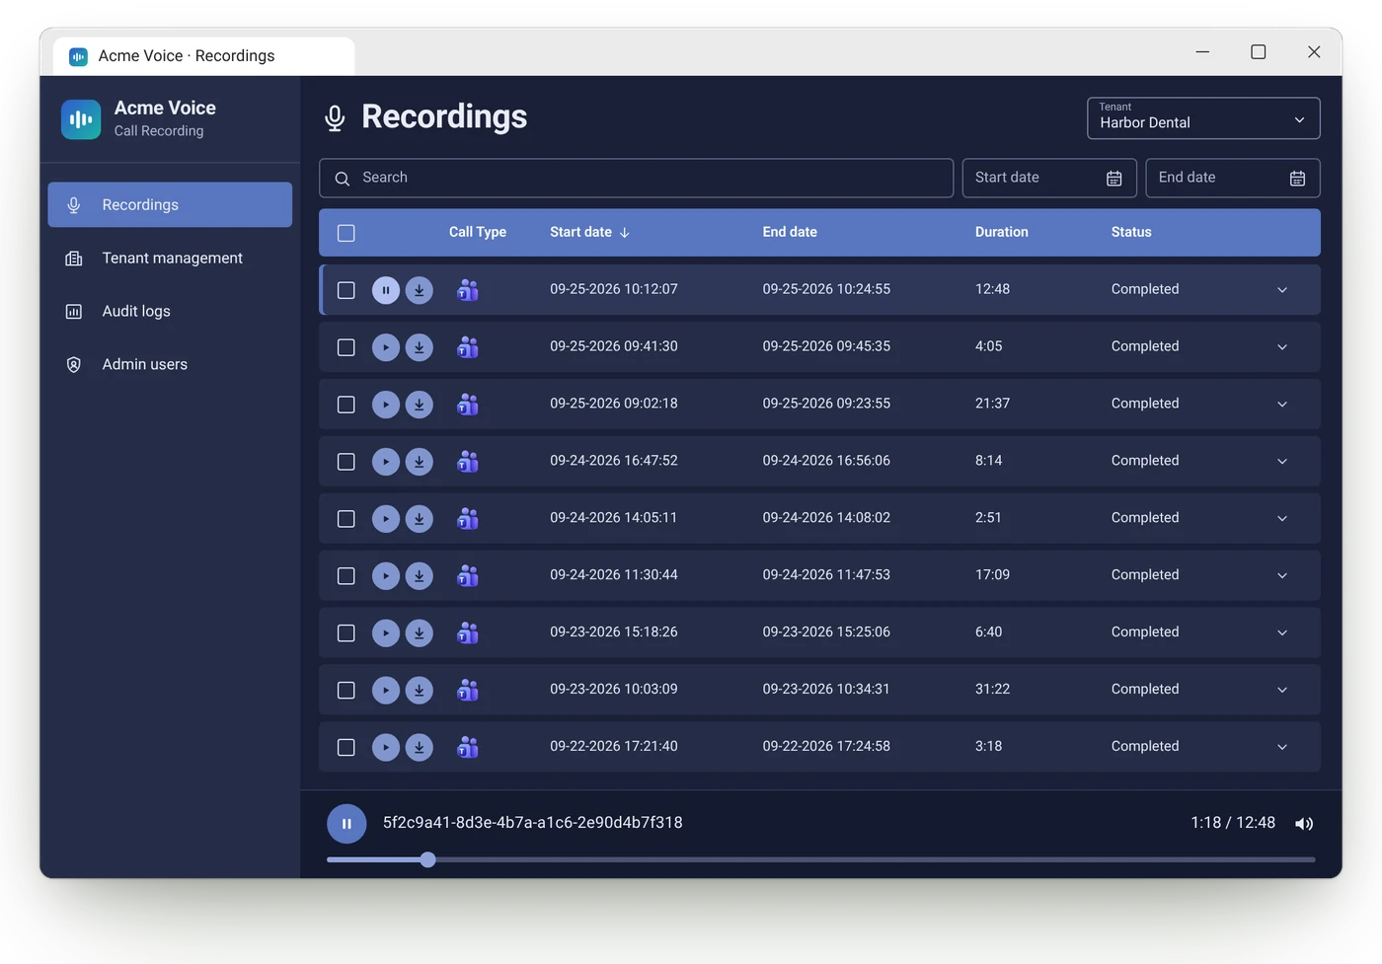1382x964 pixels.
Task: Open the Harbor Dental tenant dropdown
Action: pos(1203,118)
